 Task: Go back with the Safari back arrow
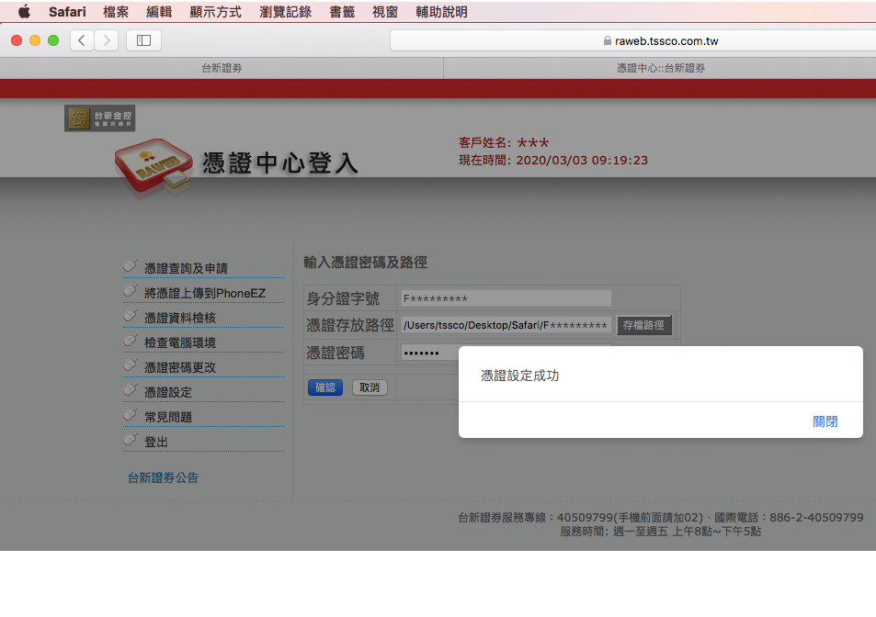[x=82, y=40]
